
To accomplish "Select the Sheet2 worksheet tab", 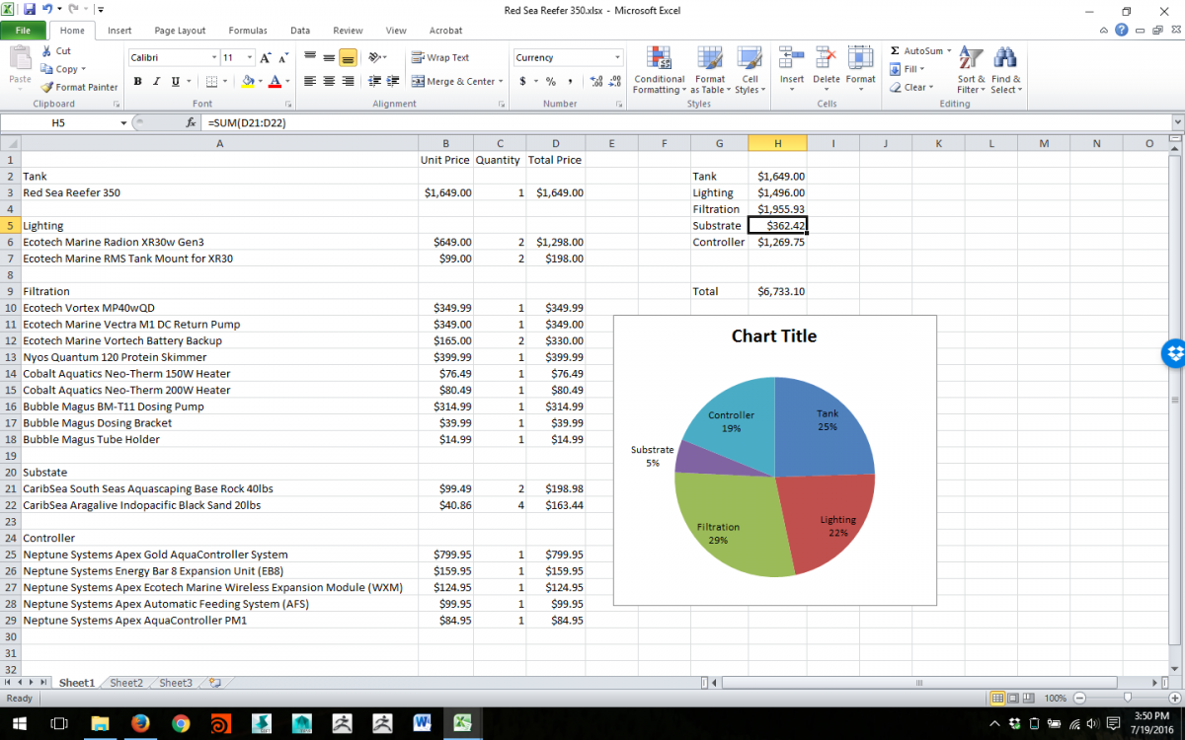I will click(126, 683).
